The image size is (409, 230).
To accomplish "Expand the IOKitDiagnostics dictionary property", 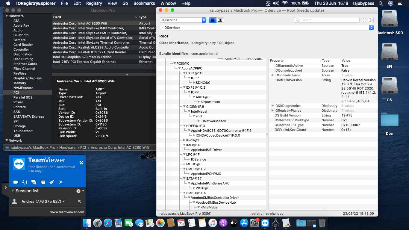I will click(272, 106).
